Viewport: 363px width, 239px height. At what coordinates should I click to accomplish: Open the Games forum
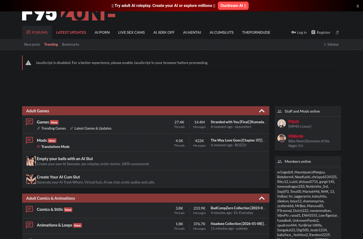(x=43, y=122)
